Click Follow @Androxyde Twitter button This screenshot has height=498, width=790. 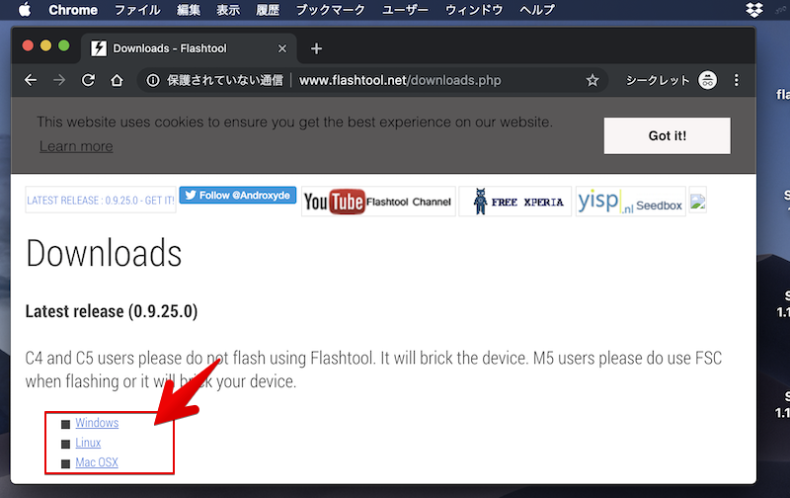[238, 196]
